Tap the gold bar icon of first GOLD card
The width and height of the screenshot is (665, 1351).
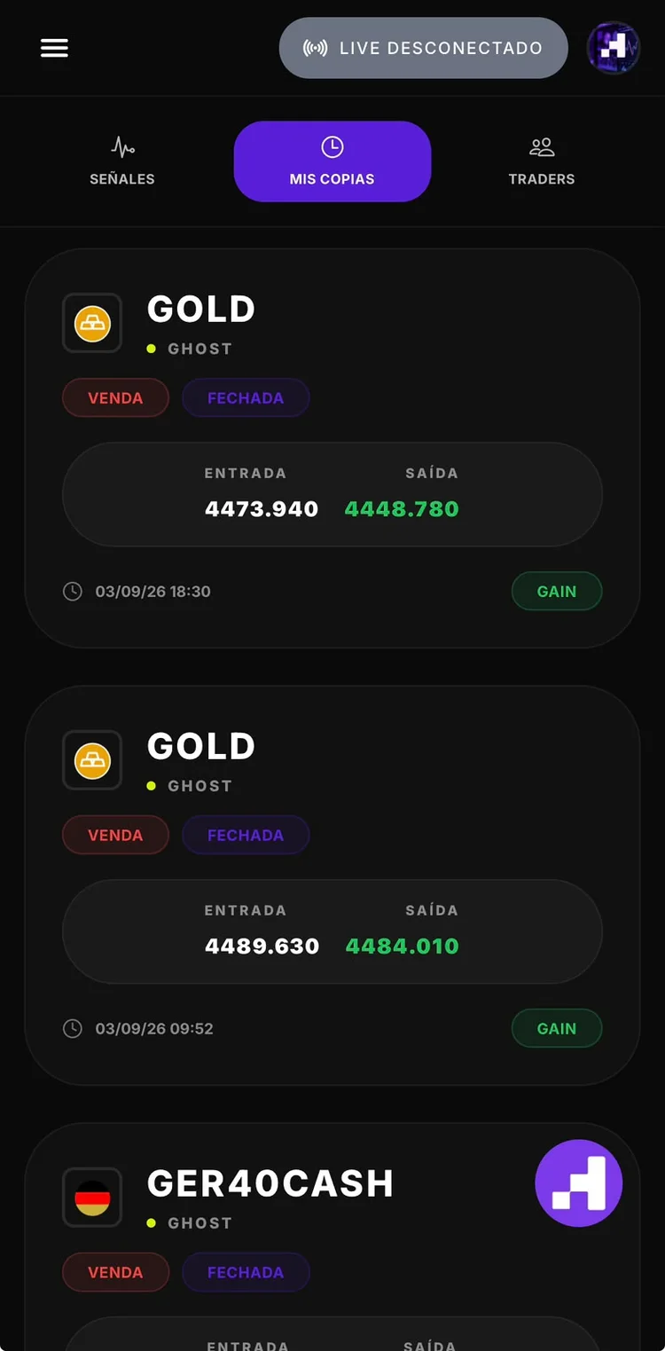pos(92,323)
